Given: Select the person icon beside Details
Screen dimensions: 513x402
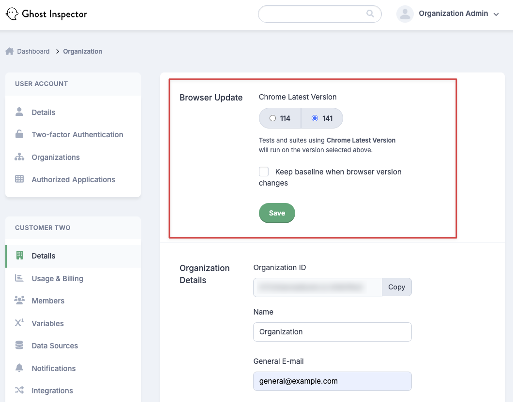Looking at the screenshot, I should coord(19,112).
